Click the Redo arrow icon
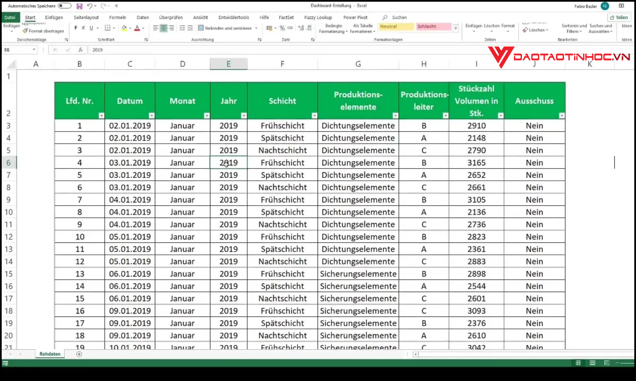 [x=103, y=6]
